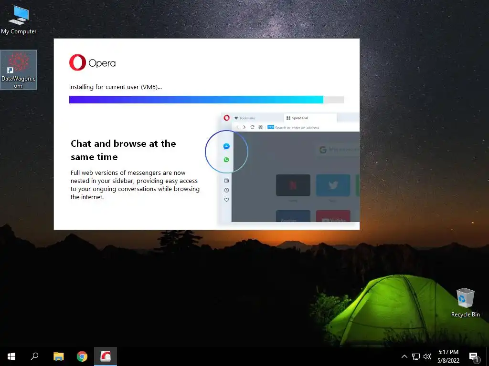Click the Messenger icon in the sidebar preview
This screenshot has width=489, height=366.
[x=226, y=146]
